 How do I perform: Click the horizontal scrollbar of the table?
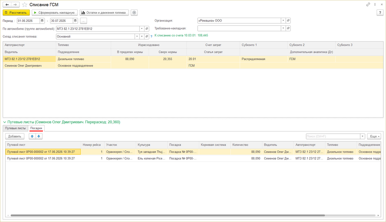pos(168,216)
